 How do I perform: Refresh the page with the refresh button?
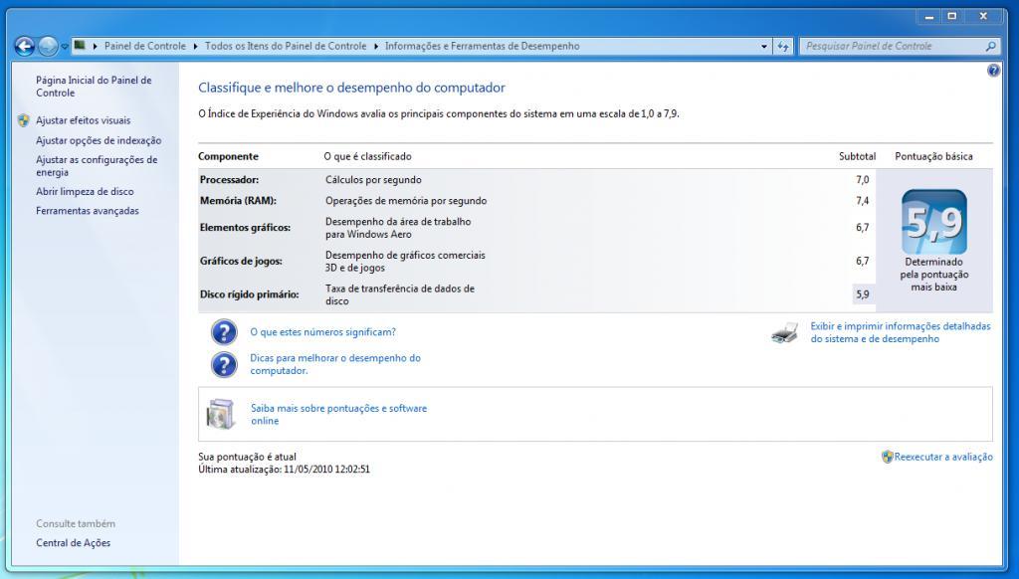click(x=783, y=46)
